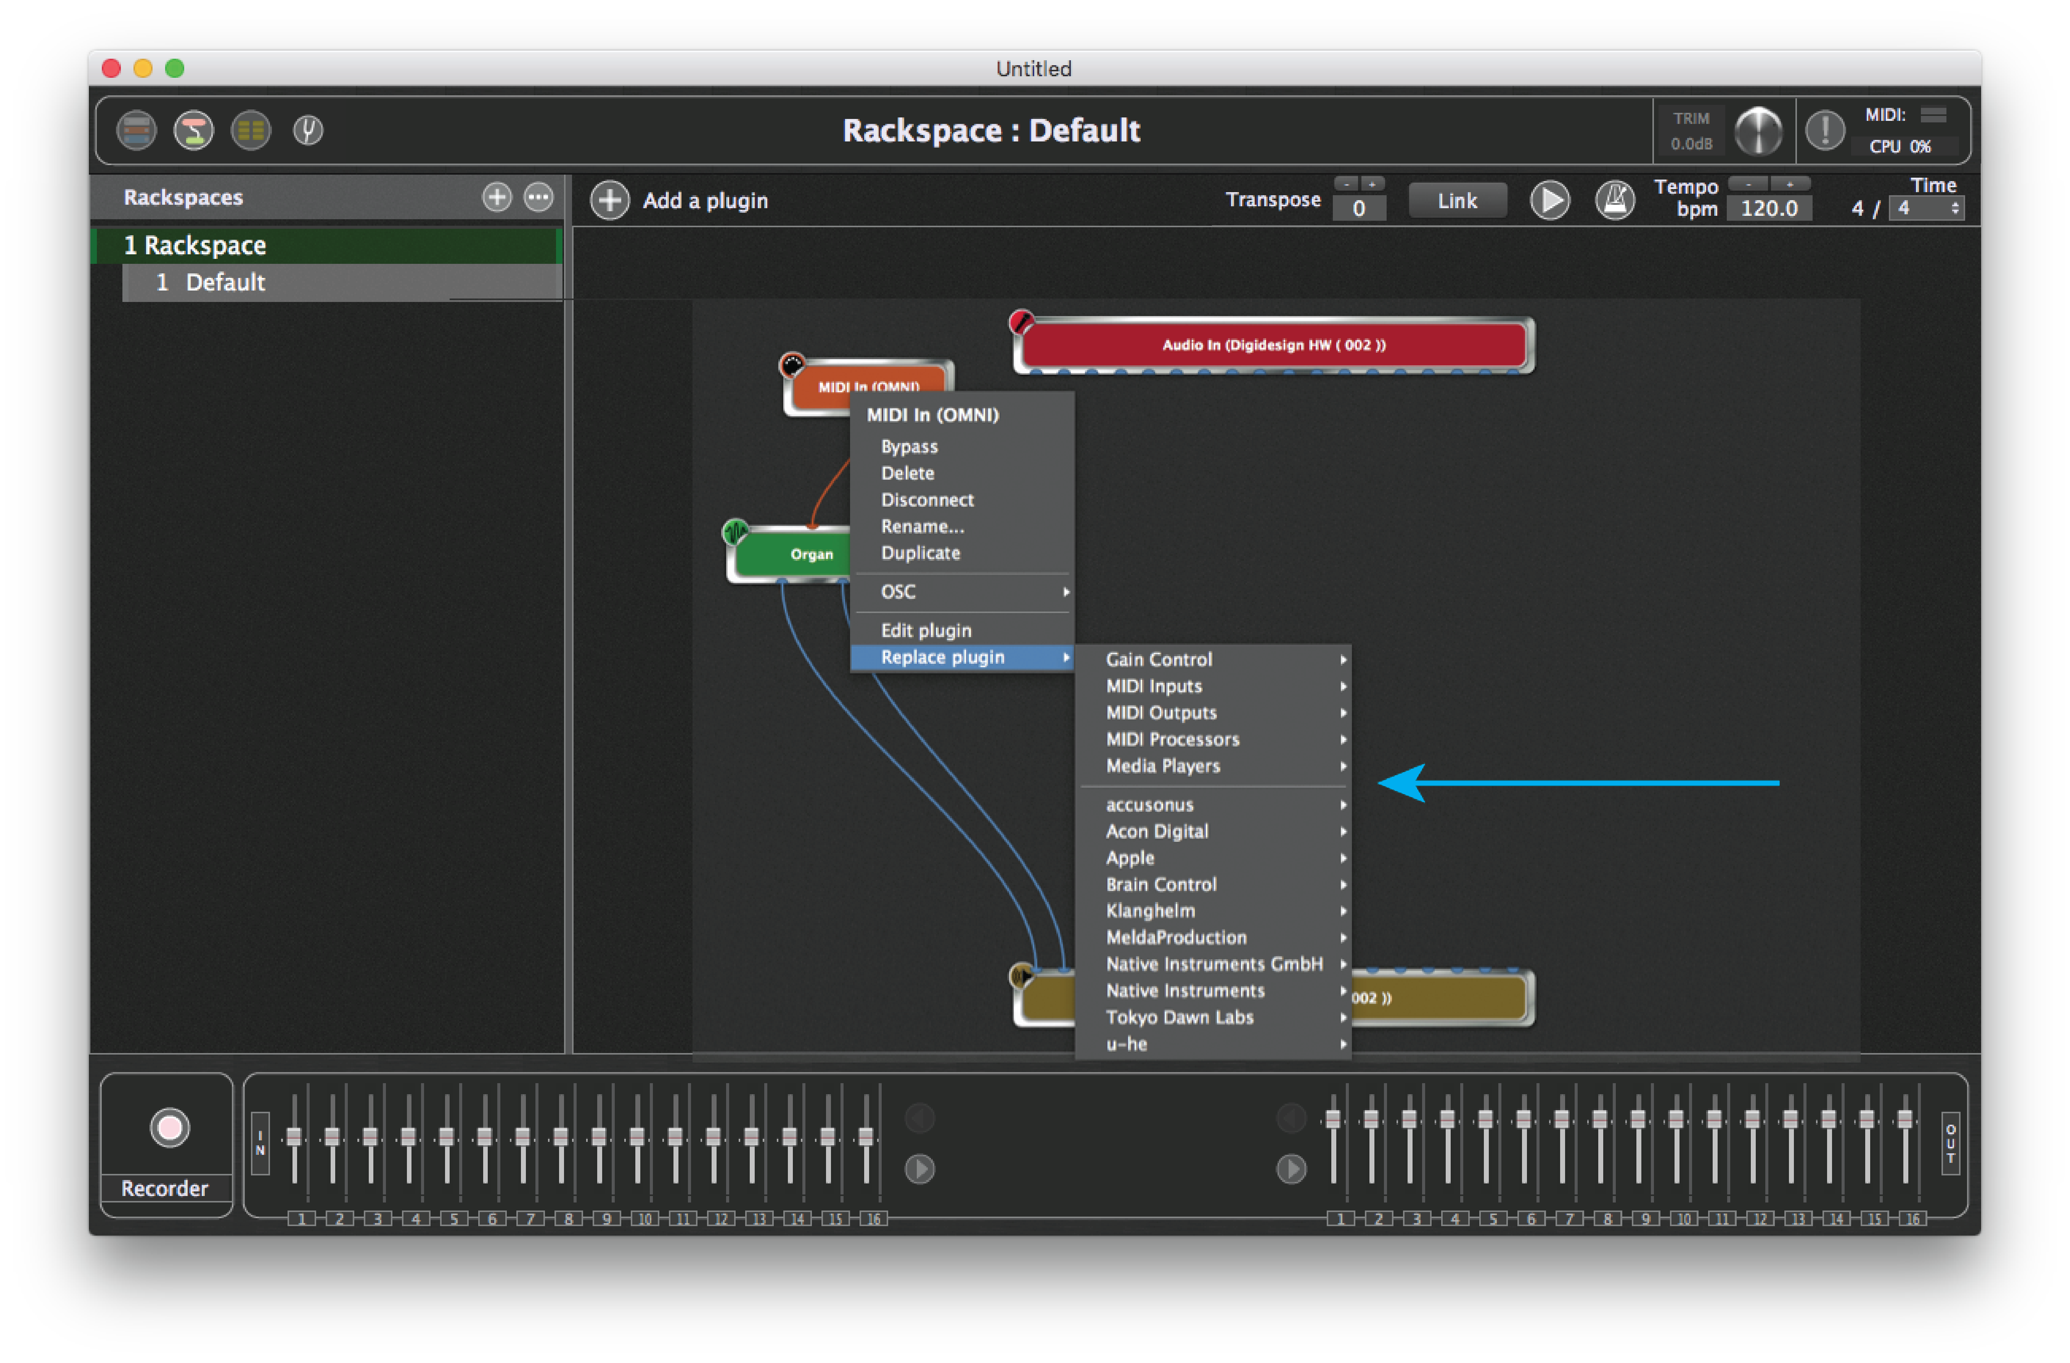Open u-he plugin submenu

point(1213,1044)
